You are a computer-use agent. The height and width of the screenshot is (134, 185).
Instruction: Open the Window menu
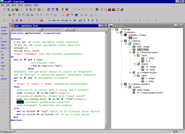tap(28, 5)
